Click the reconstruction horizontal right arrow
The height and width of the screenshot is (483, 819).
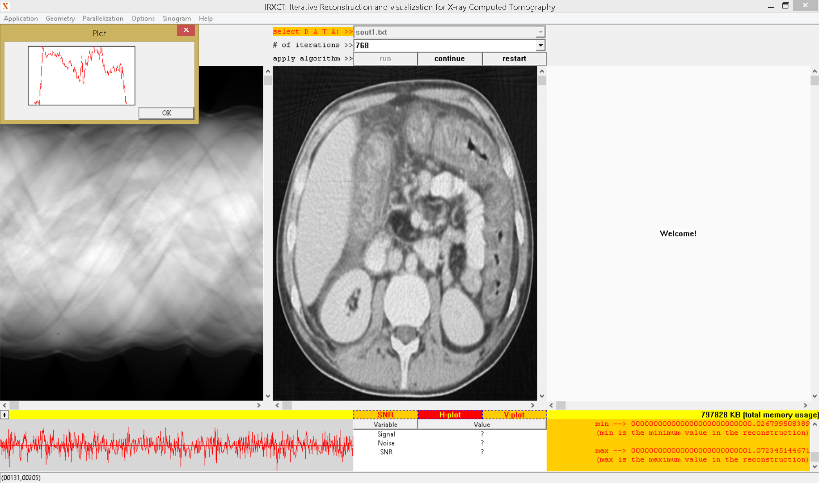tap(532, 405)
